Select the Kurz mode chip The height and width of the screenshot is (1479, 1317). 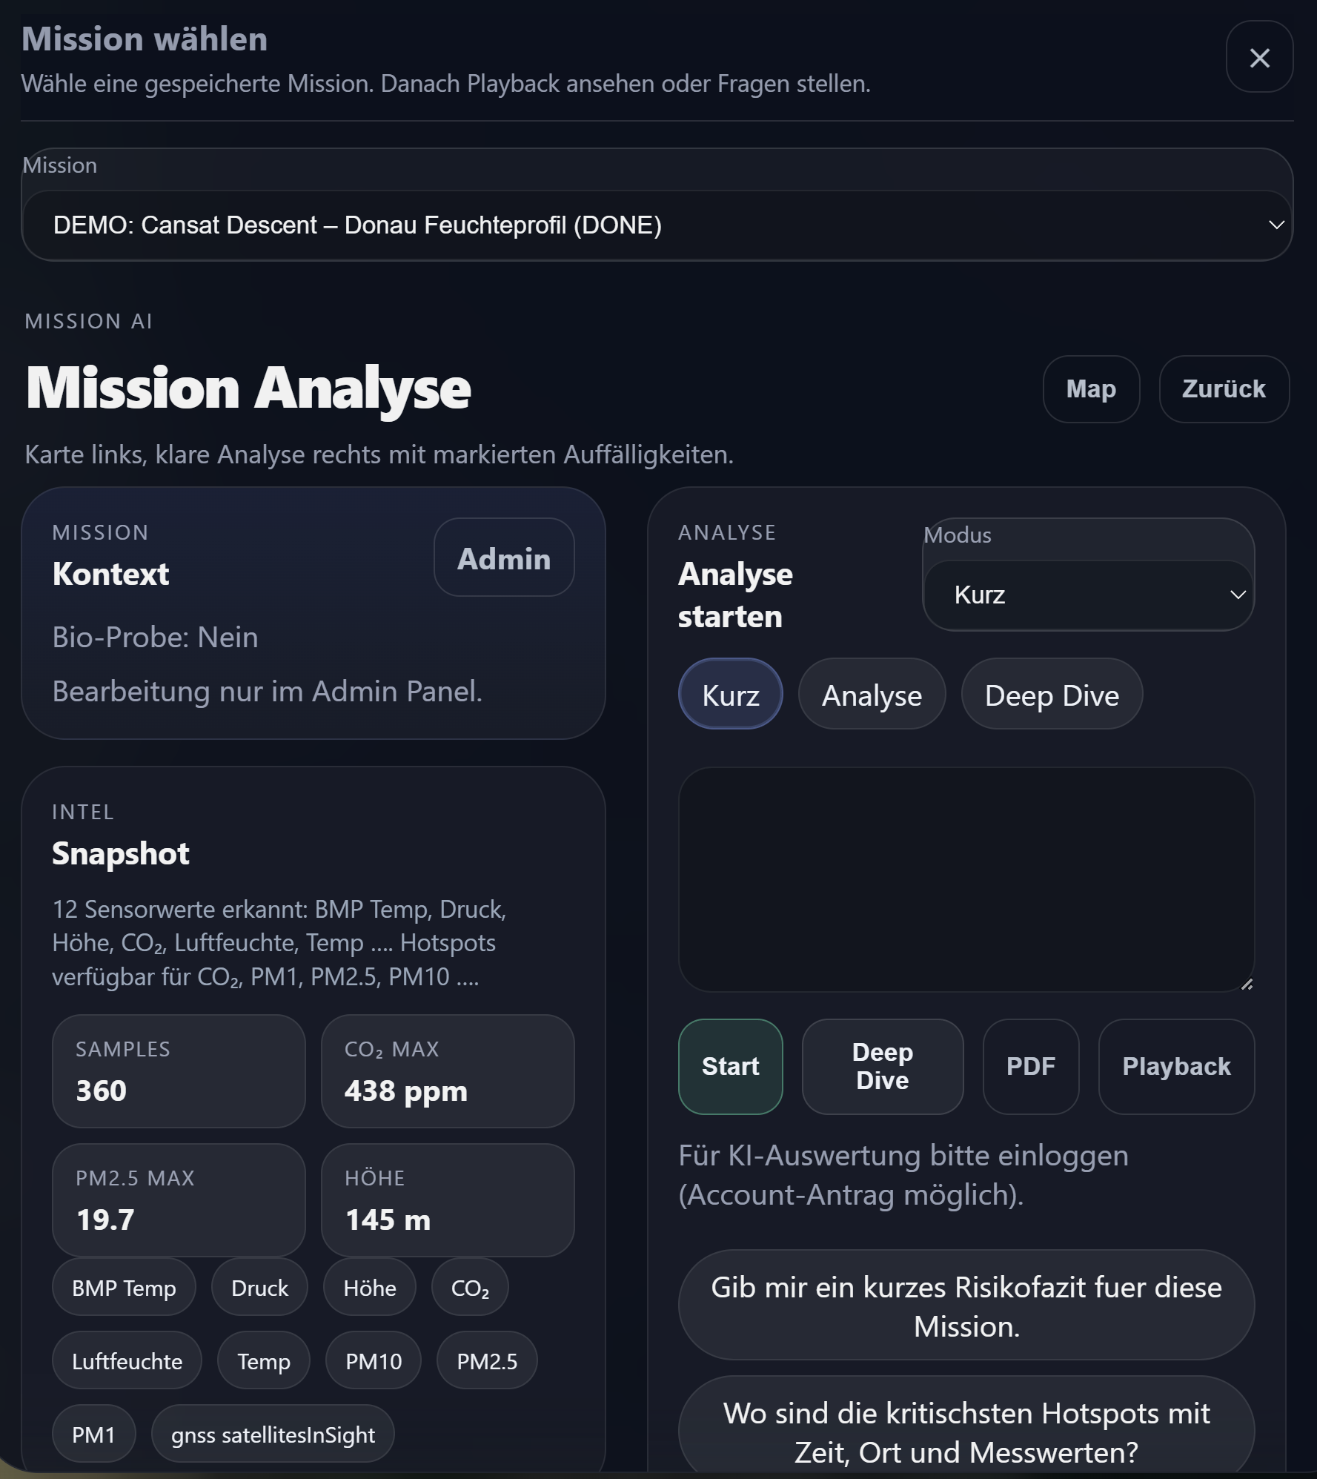click(x=731, y=694)
